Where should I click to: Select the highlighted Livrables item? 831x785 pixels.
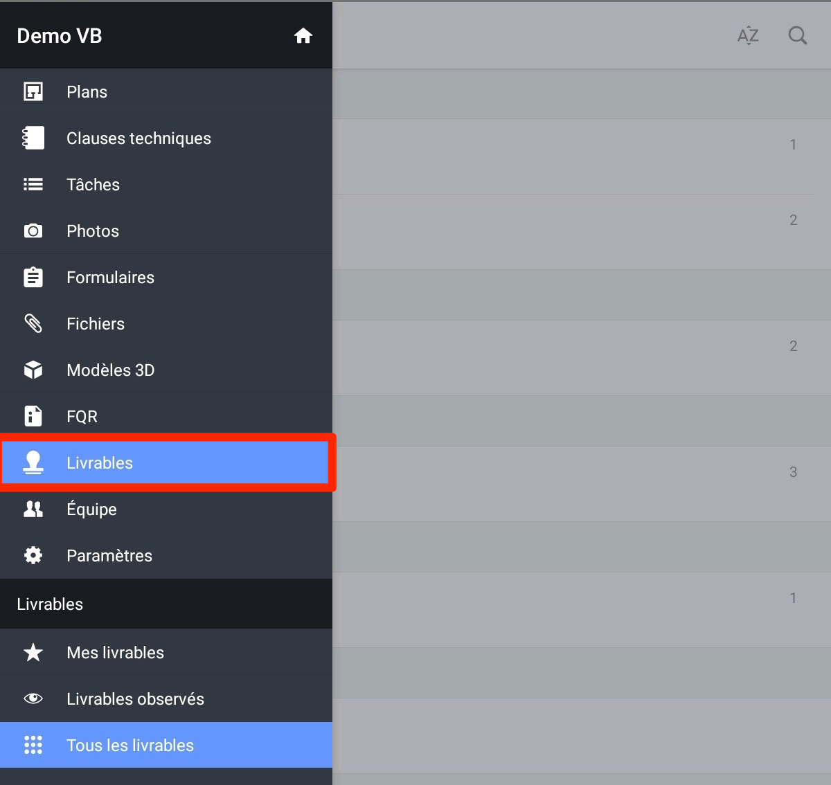pyautogui.click(x=166, y=462)
